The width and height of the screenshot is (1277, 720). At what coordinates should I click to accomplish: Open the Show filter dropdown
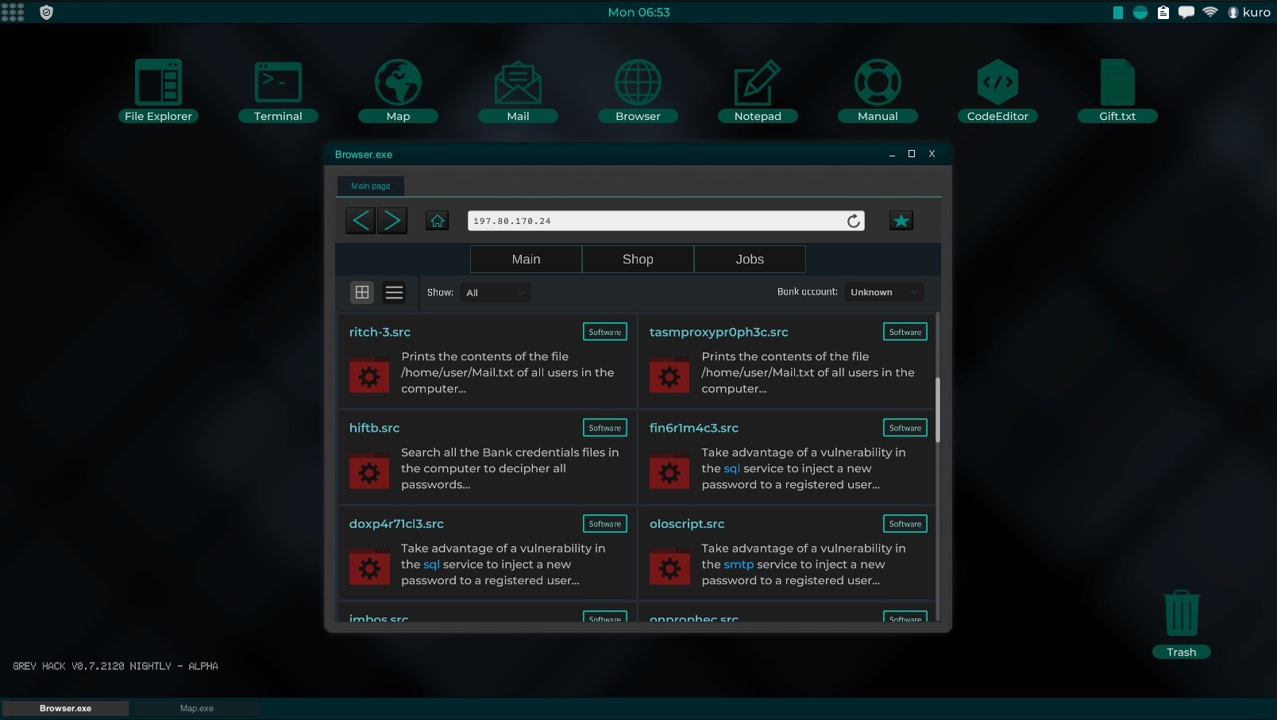pyautogui.click(x=495, y=292)
